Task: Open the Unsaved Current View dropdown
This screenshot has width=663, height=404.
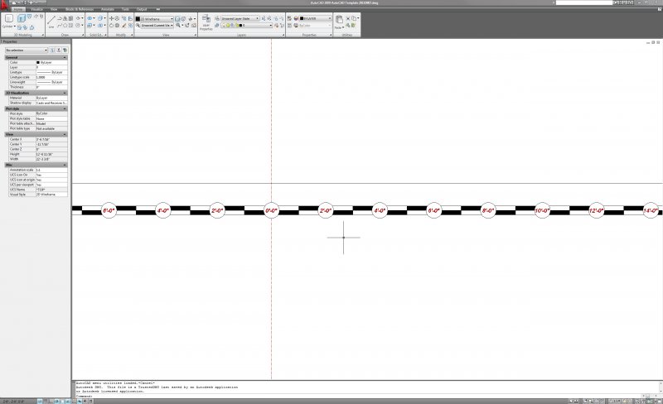Action: (157, 26)
